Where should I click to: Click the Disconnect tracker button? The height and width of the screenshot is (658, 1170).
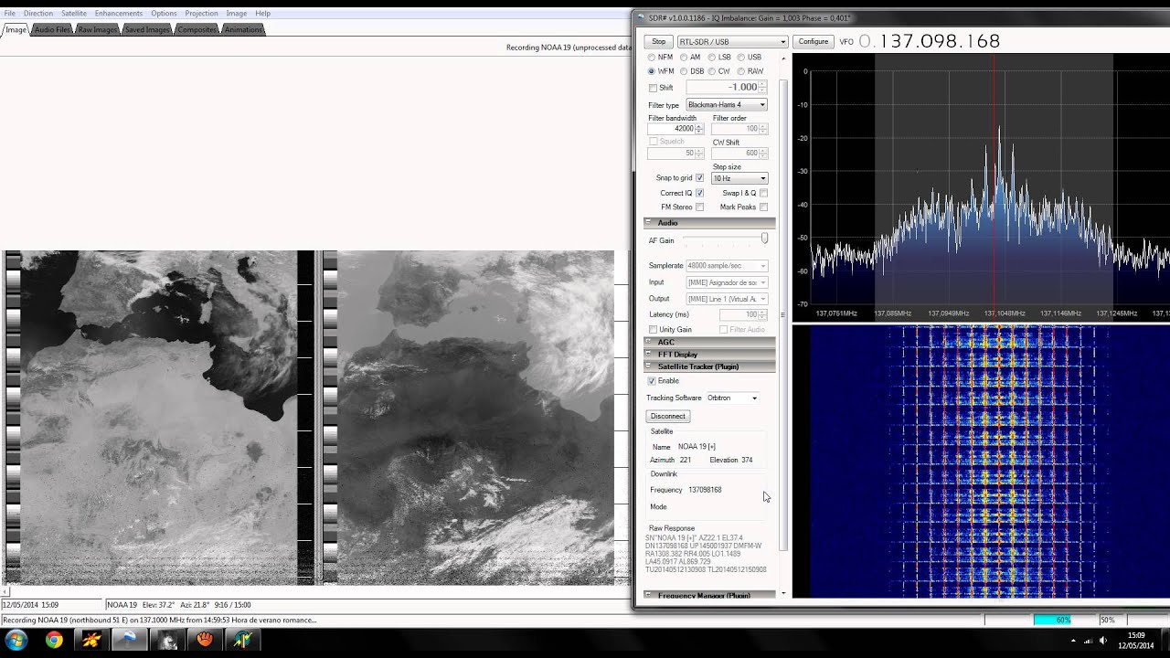click(x=668, y=416)
